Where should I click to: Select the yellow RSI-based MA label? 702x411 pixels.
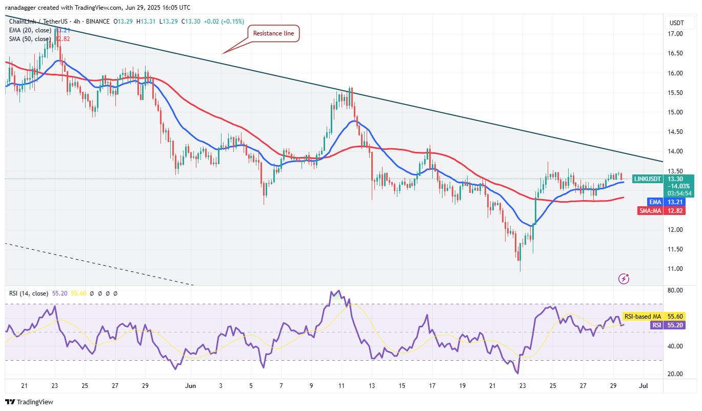pos(643,317)
